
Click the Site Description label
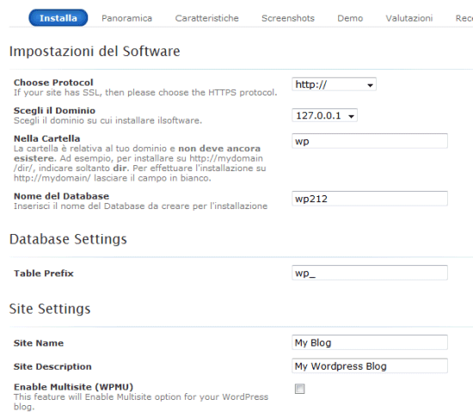52,366
